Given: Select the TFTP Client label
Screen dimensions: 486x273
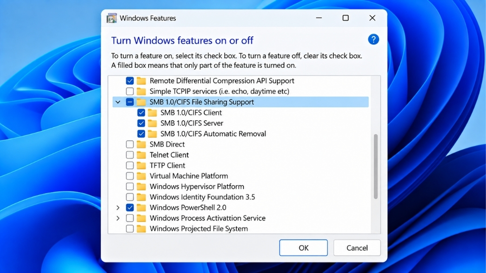Looking at the screenshot, I should pyautogui.click(x=167, y=165).
